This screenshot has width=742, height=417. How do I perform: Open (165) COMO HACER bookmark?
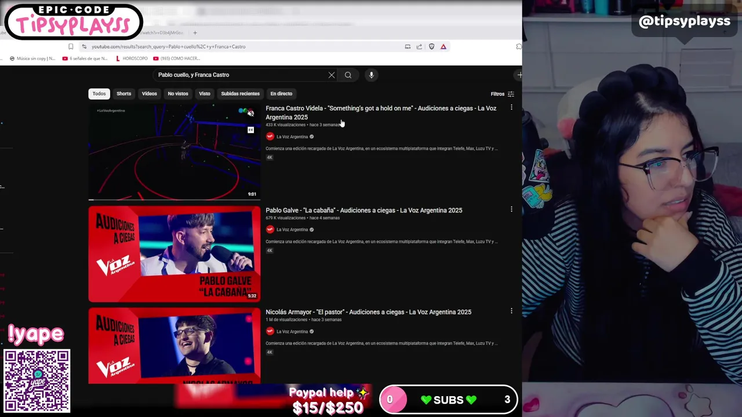tap(177, 58)
